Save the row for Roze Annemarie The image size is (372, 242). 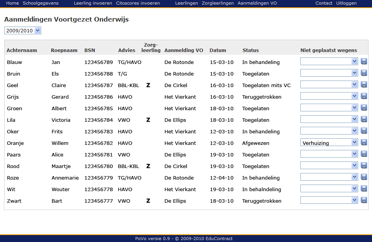point(364,177)
